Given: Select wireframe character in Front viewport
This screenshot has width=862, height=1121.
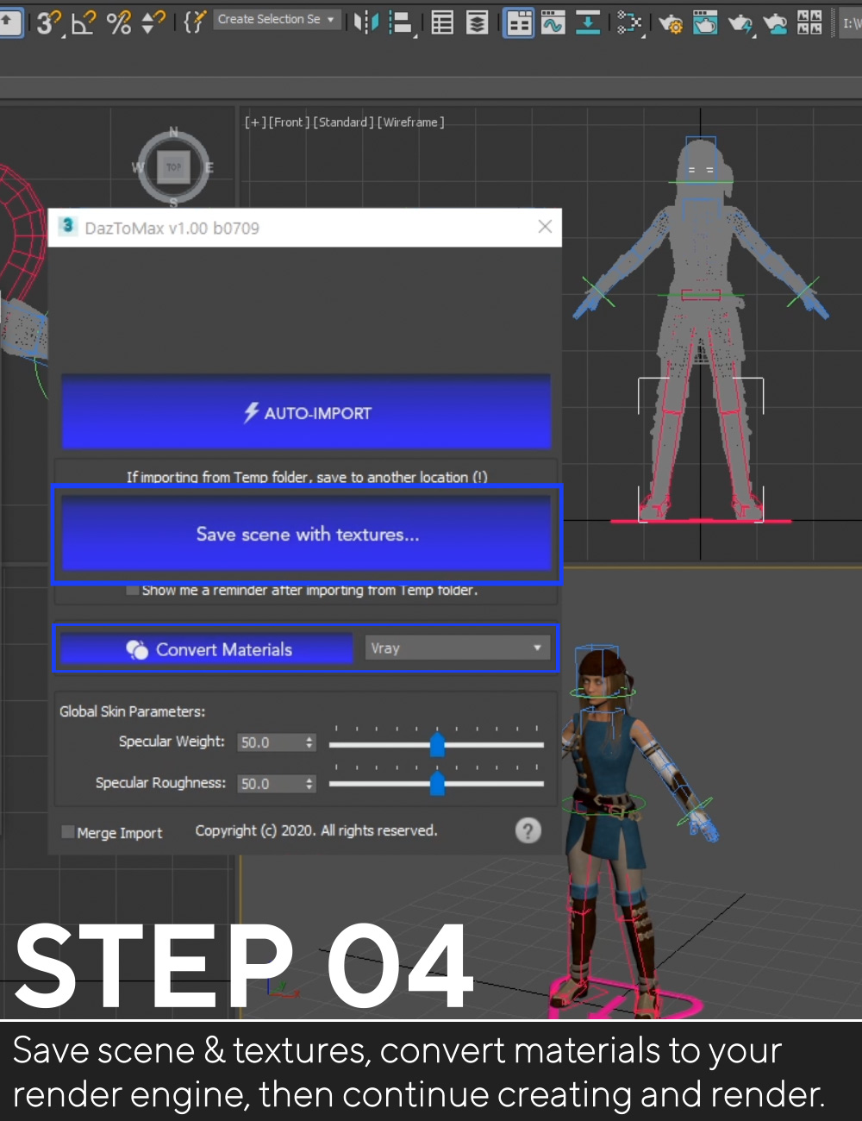Looking at the screenshot, I should coord(701,328).
